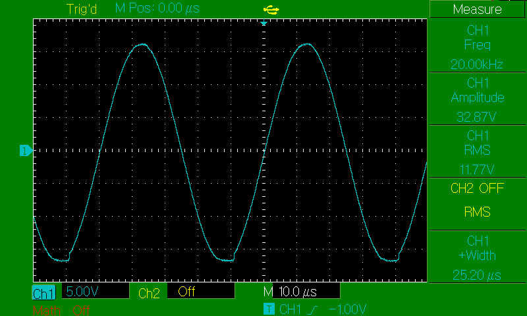Click the -1.00V trigger level readout
The image size is (527, 316).
(348, 309)
